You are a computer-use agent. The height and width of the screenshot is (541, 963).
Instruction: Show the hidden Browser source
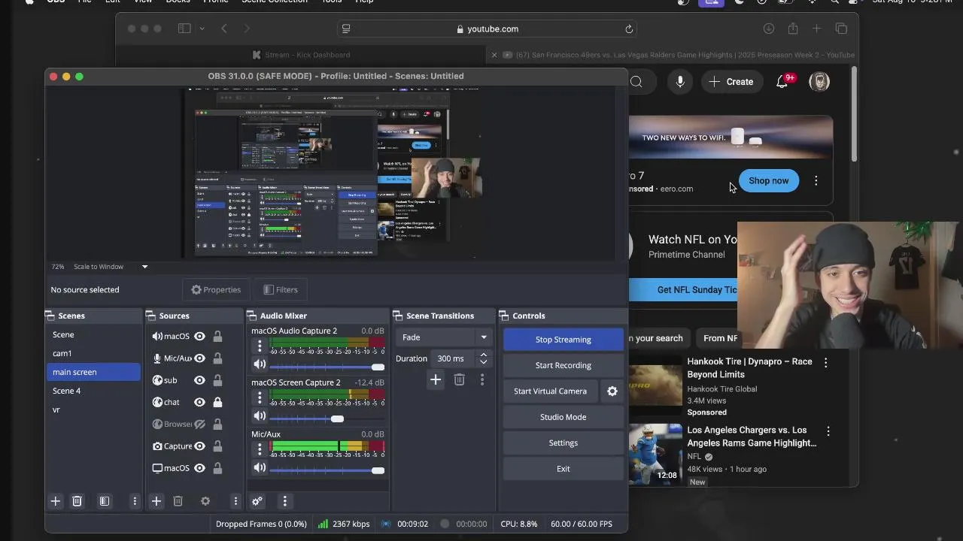coord(199,424)
